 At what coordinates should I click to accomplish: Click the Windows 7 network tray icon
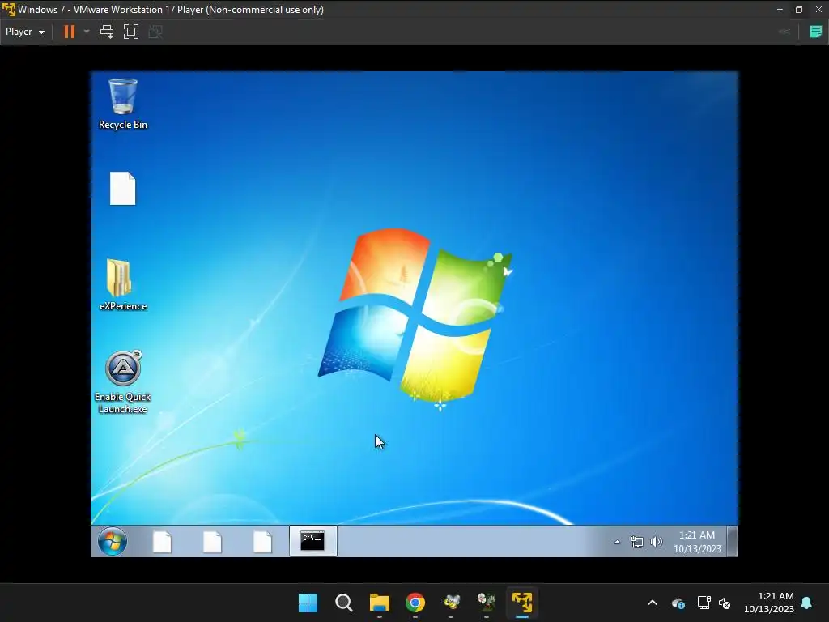pyautogui.click(x=637, y=542)
